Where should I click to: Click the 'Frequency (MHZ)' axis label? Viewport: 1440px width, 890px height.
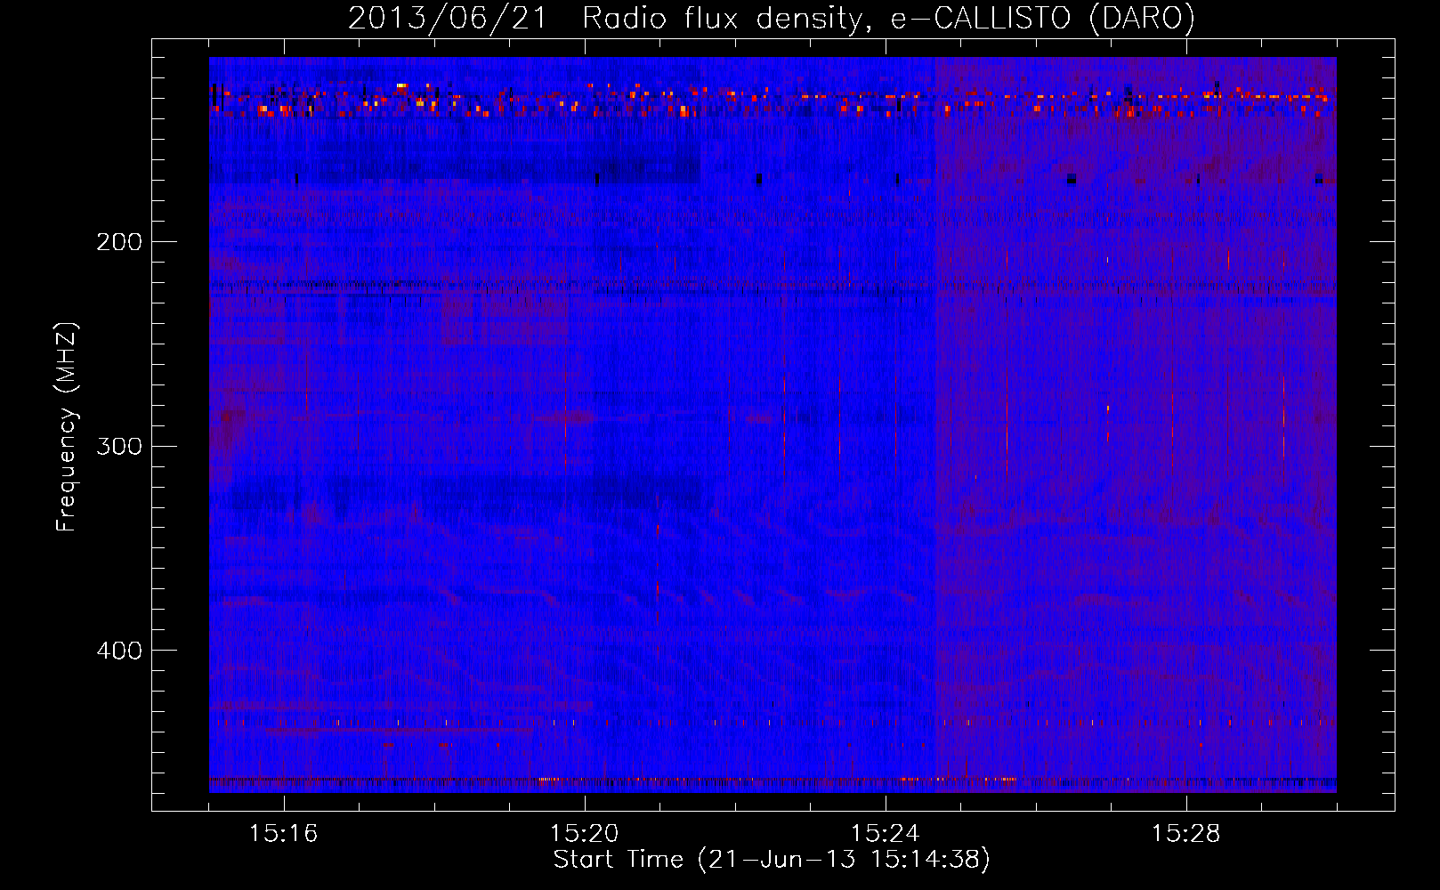point(67,426)
